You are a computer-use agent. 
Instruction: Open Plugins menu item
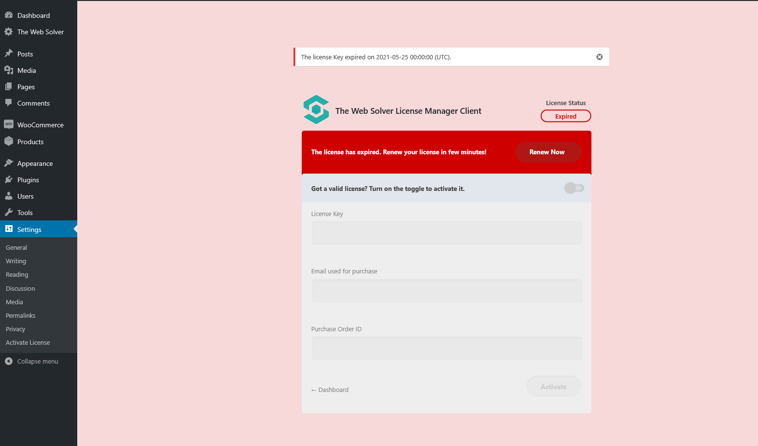pos(39,180)
